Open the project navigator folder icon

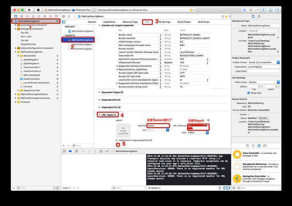coord(16,16)
